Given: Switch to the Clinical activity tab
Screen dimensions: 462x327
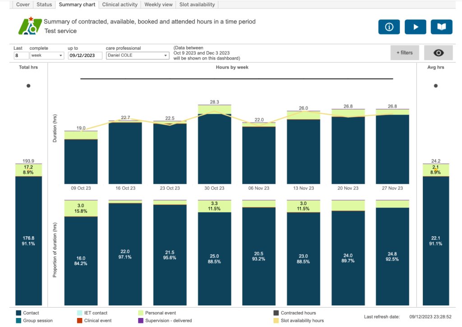Looking at the screenshot, I should click(x=120, y=5).
